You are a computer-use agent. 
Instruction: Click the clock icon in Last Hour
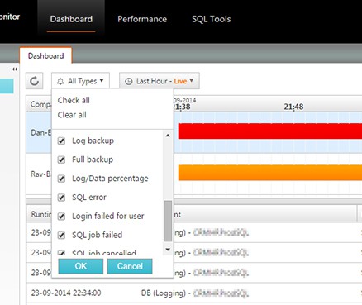coord(128,81)
